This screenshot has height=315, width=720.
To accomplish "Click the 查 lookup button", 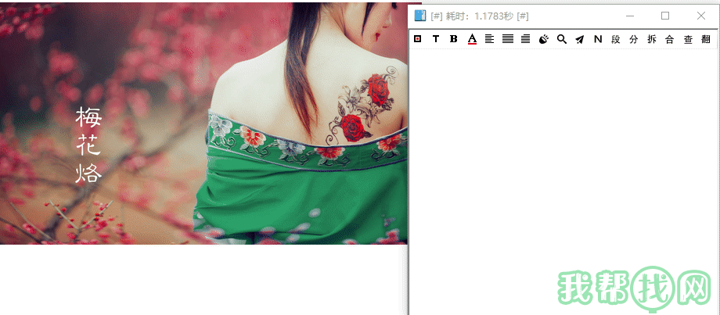I will (688, 39).
